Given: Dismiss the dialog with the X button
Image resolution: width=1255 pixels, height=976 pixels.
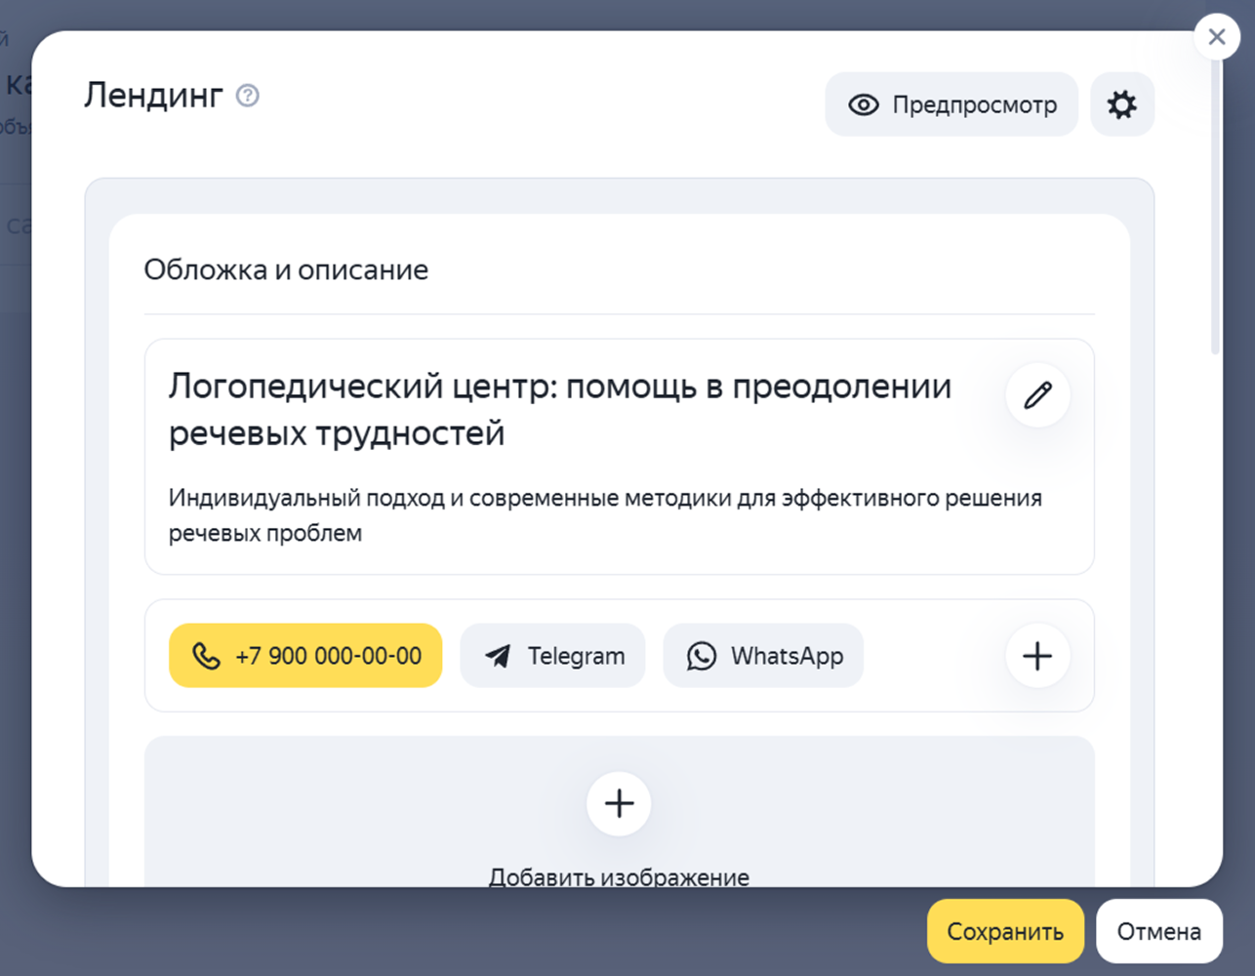Looking at the screenshot, I should [1216, 36].
